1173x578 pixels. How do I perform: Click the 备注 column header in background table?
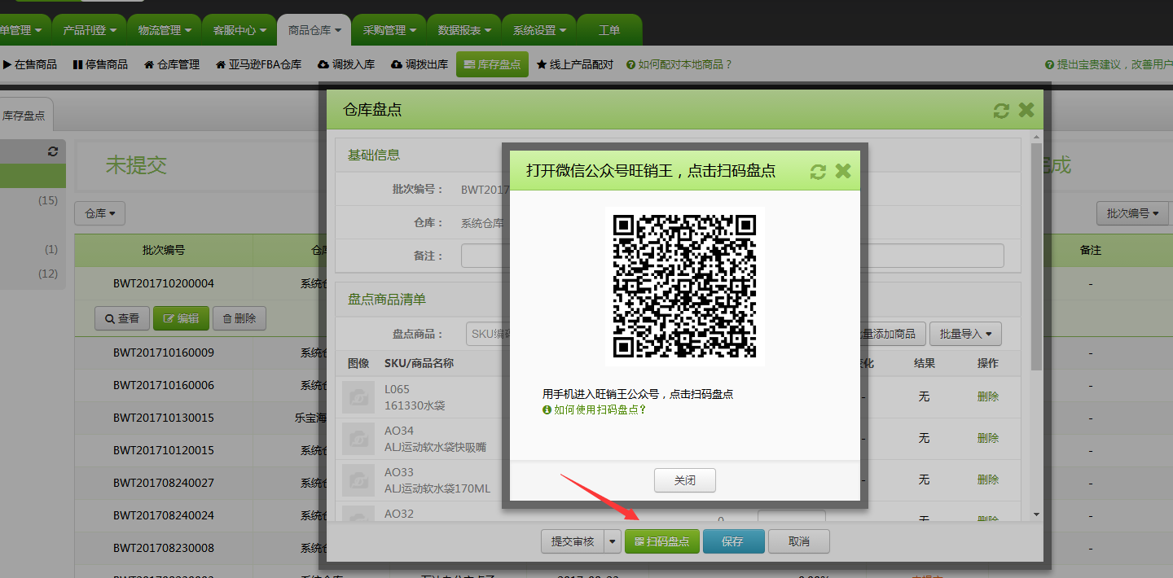(1091, 250)
